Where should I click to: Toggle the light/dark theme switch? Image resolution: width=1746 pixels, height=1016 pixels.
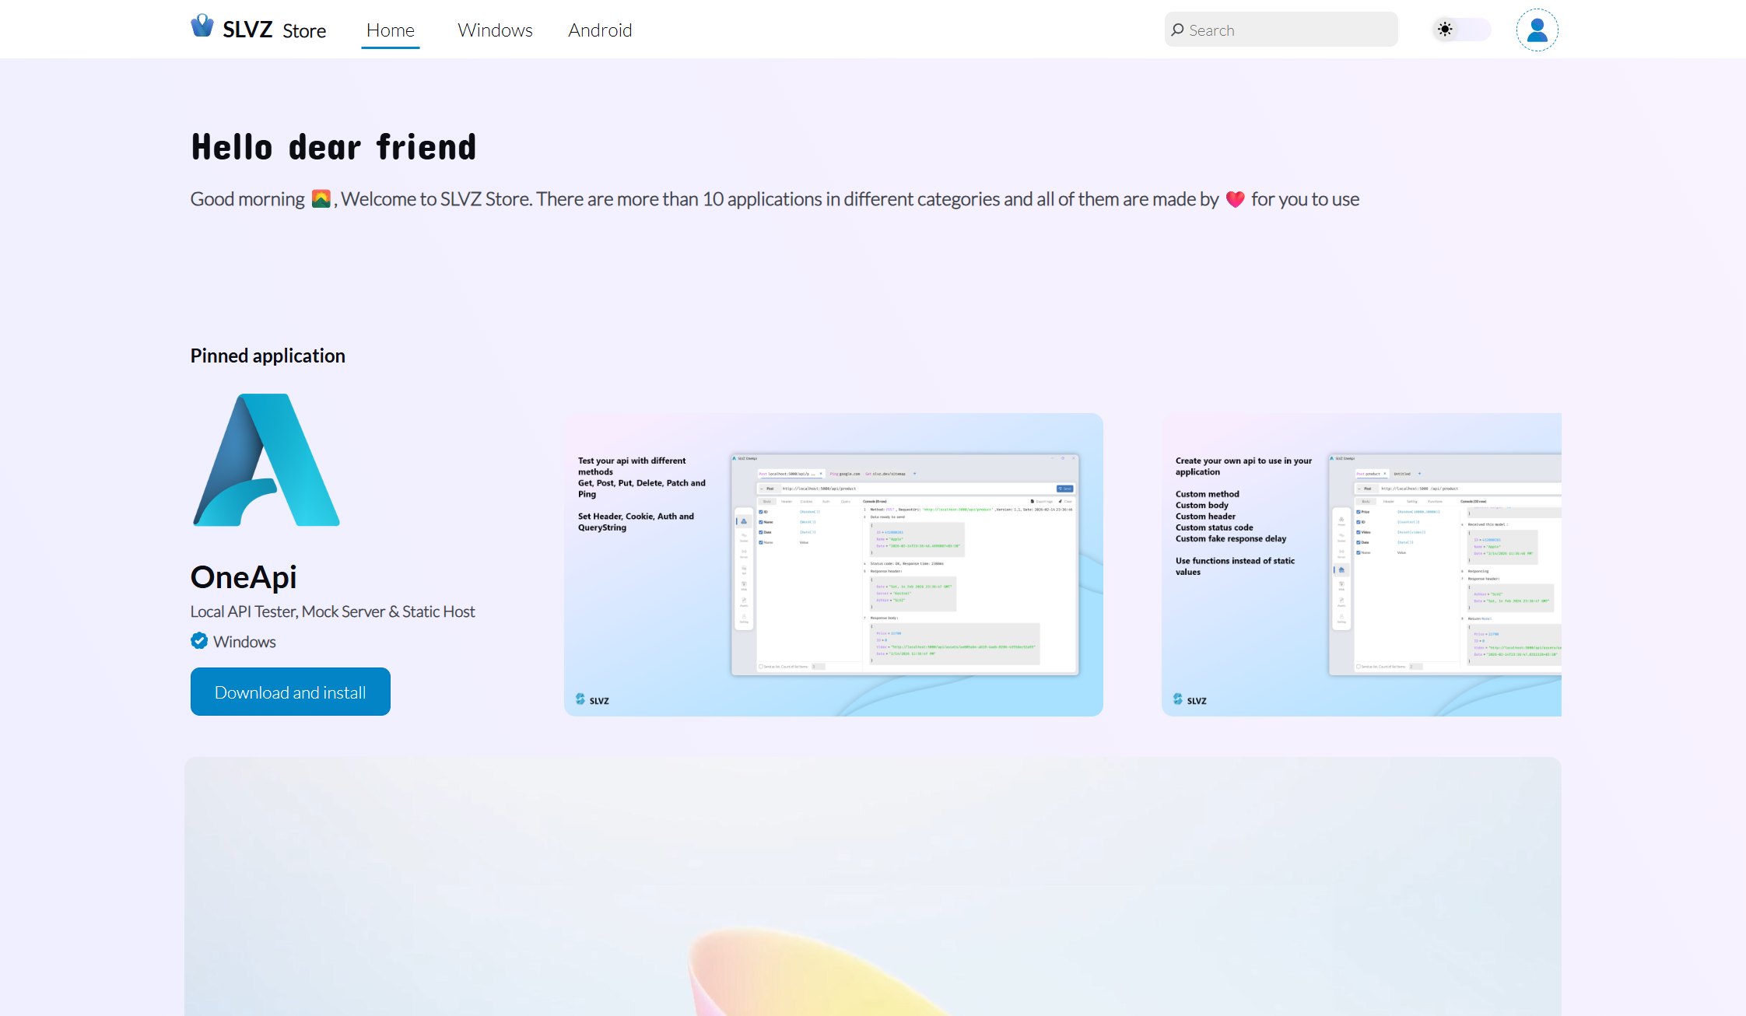[x=1461, y=30]
